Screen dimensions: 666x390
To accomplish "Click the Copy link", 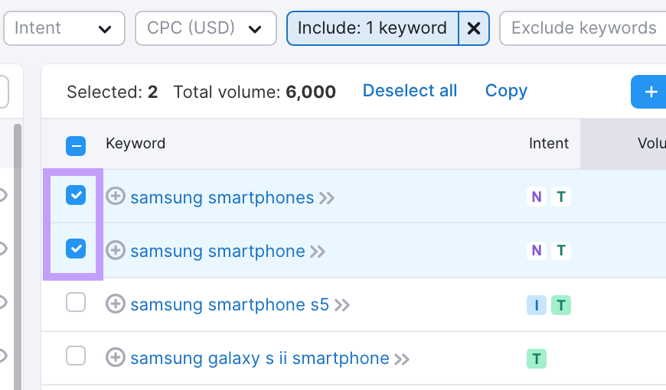I will tap(506, 91).
